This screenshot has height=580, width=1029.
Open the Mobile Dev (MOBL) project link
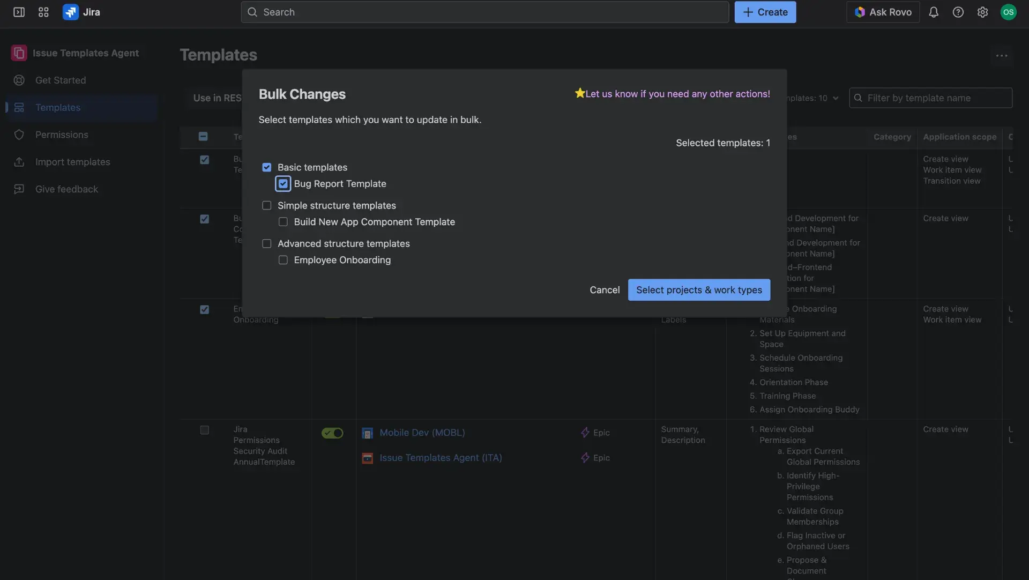pyautogui.click(x=422, y=432)
